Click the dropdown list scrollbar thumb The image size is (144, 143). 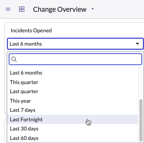[141, 120]
